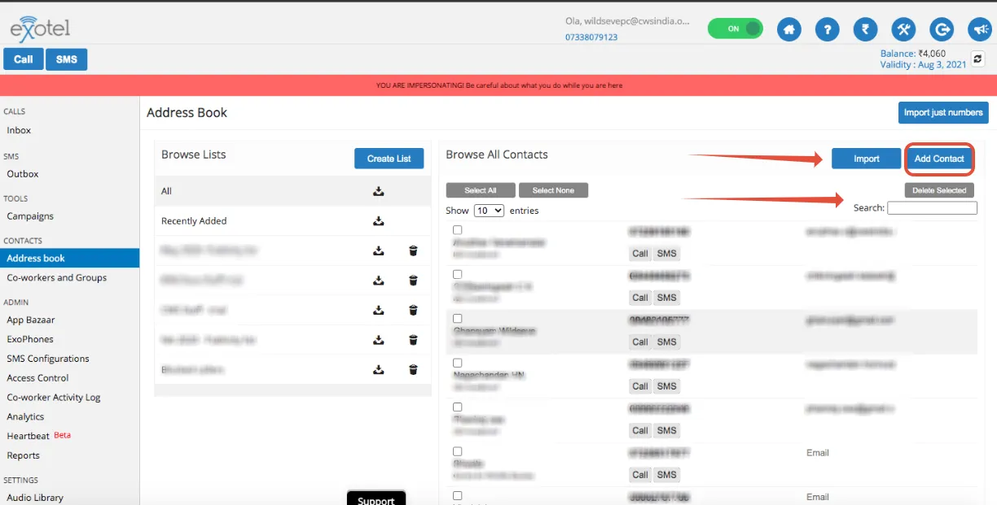The height and width of the screenshot is (505, 997).
Task: Open App Bazaar in the sidebar
Action: (31, 320)
